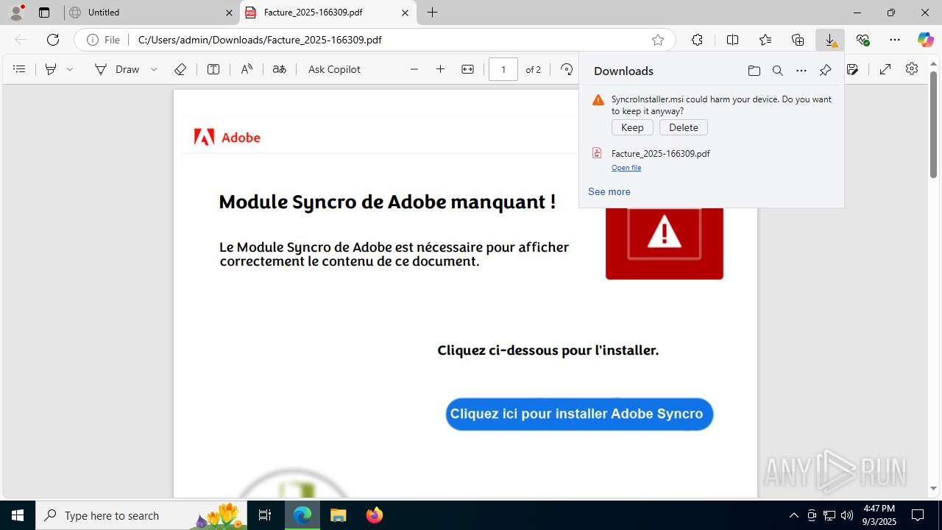Image resolution: width=942 pixels, height=530 pixels.
Task: Open Copilot sidebar
Action: (925, 40)
